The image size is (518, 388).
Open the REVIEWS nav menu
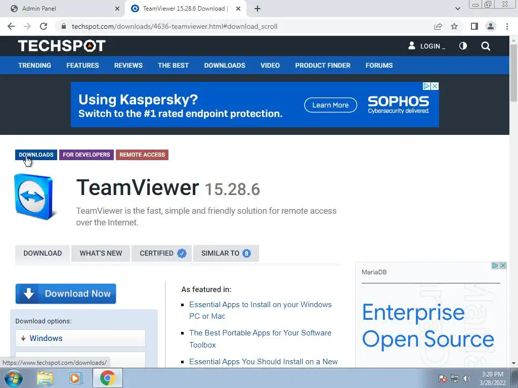(x=128, y=65)
